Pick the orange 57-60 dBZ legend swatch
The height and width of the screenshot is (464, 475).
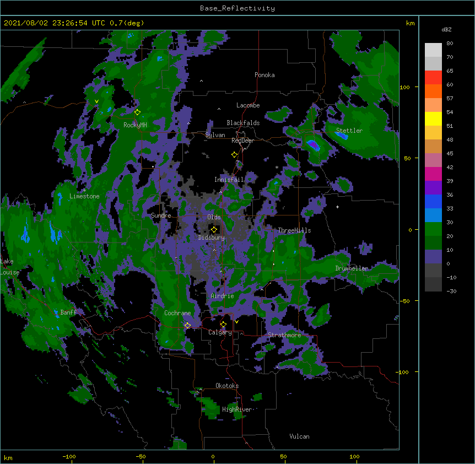point(433,91)
